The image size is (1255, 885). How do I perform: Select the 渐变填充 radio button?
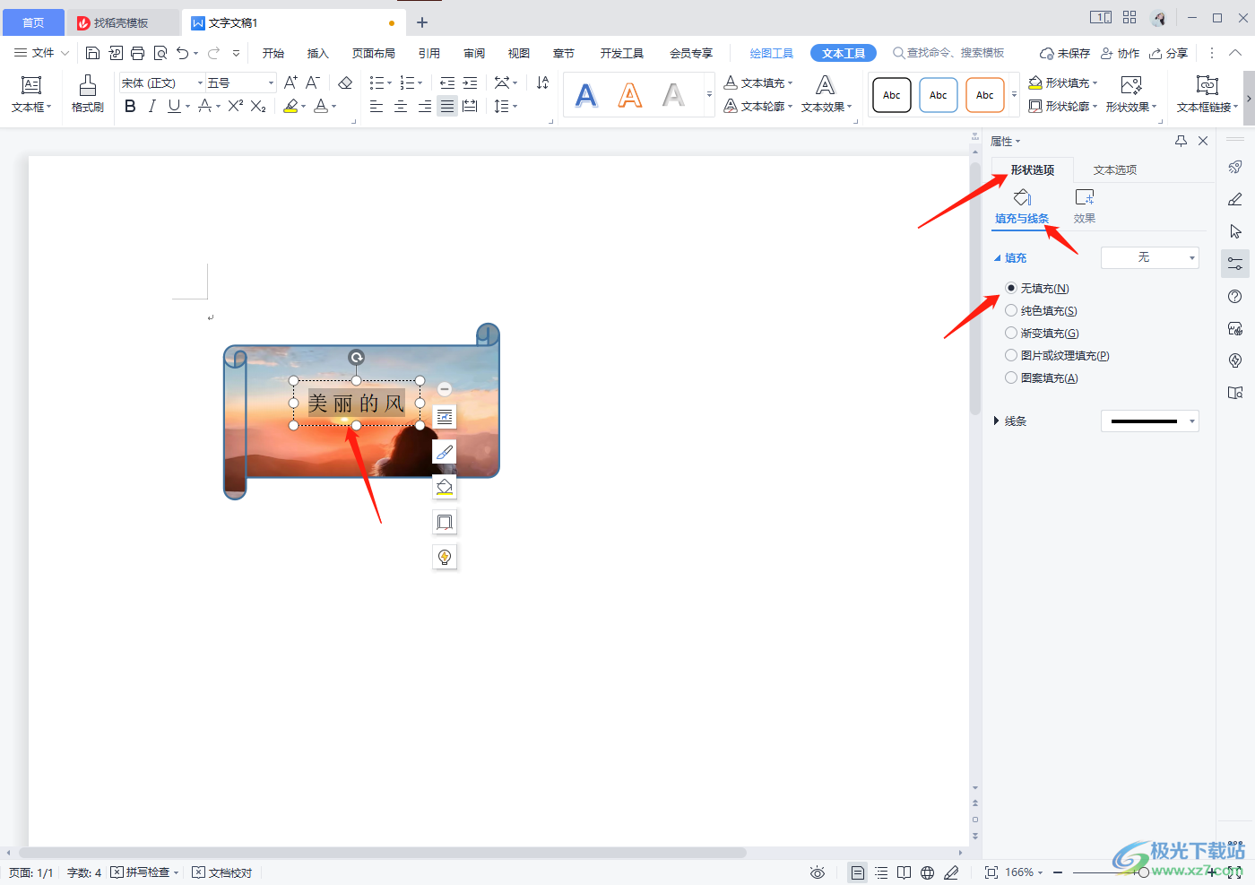click(x=1011, y=334)
